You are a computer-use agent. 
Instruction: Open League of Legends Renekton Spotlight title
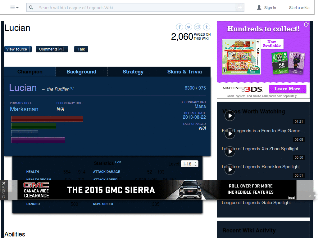pyautogui.click(x=261, y=167)
